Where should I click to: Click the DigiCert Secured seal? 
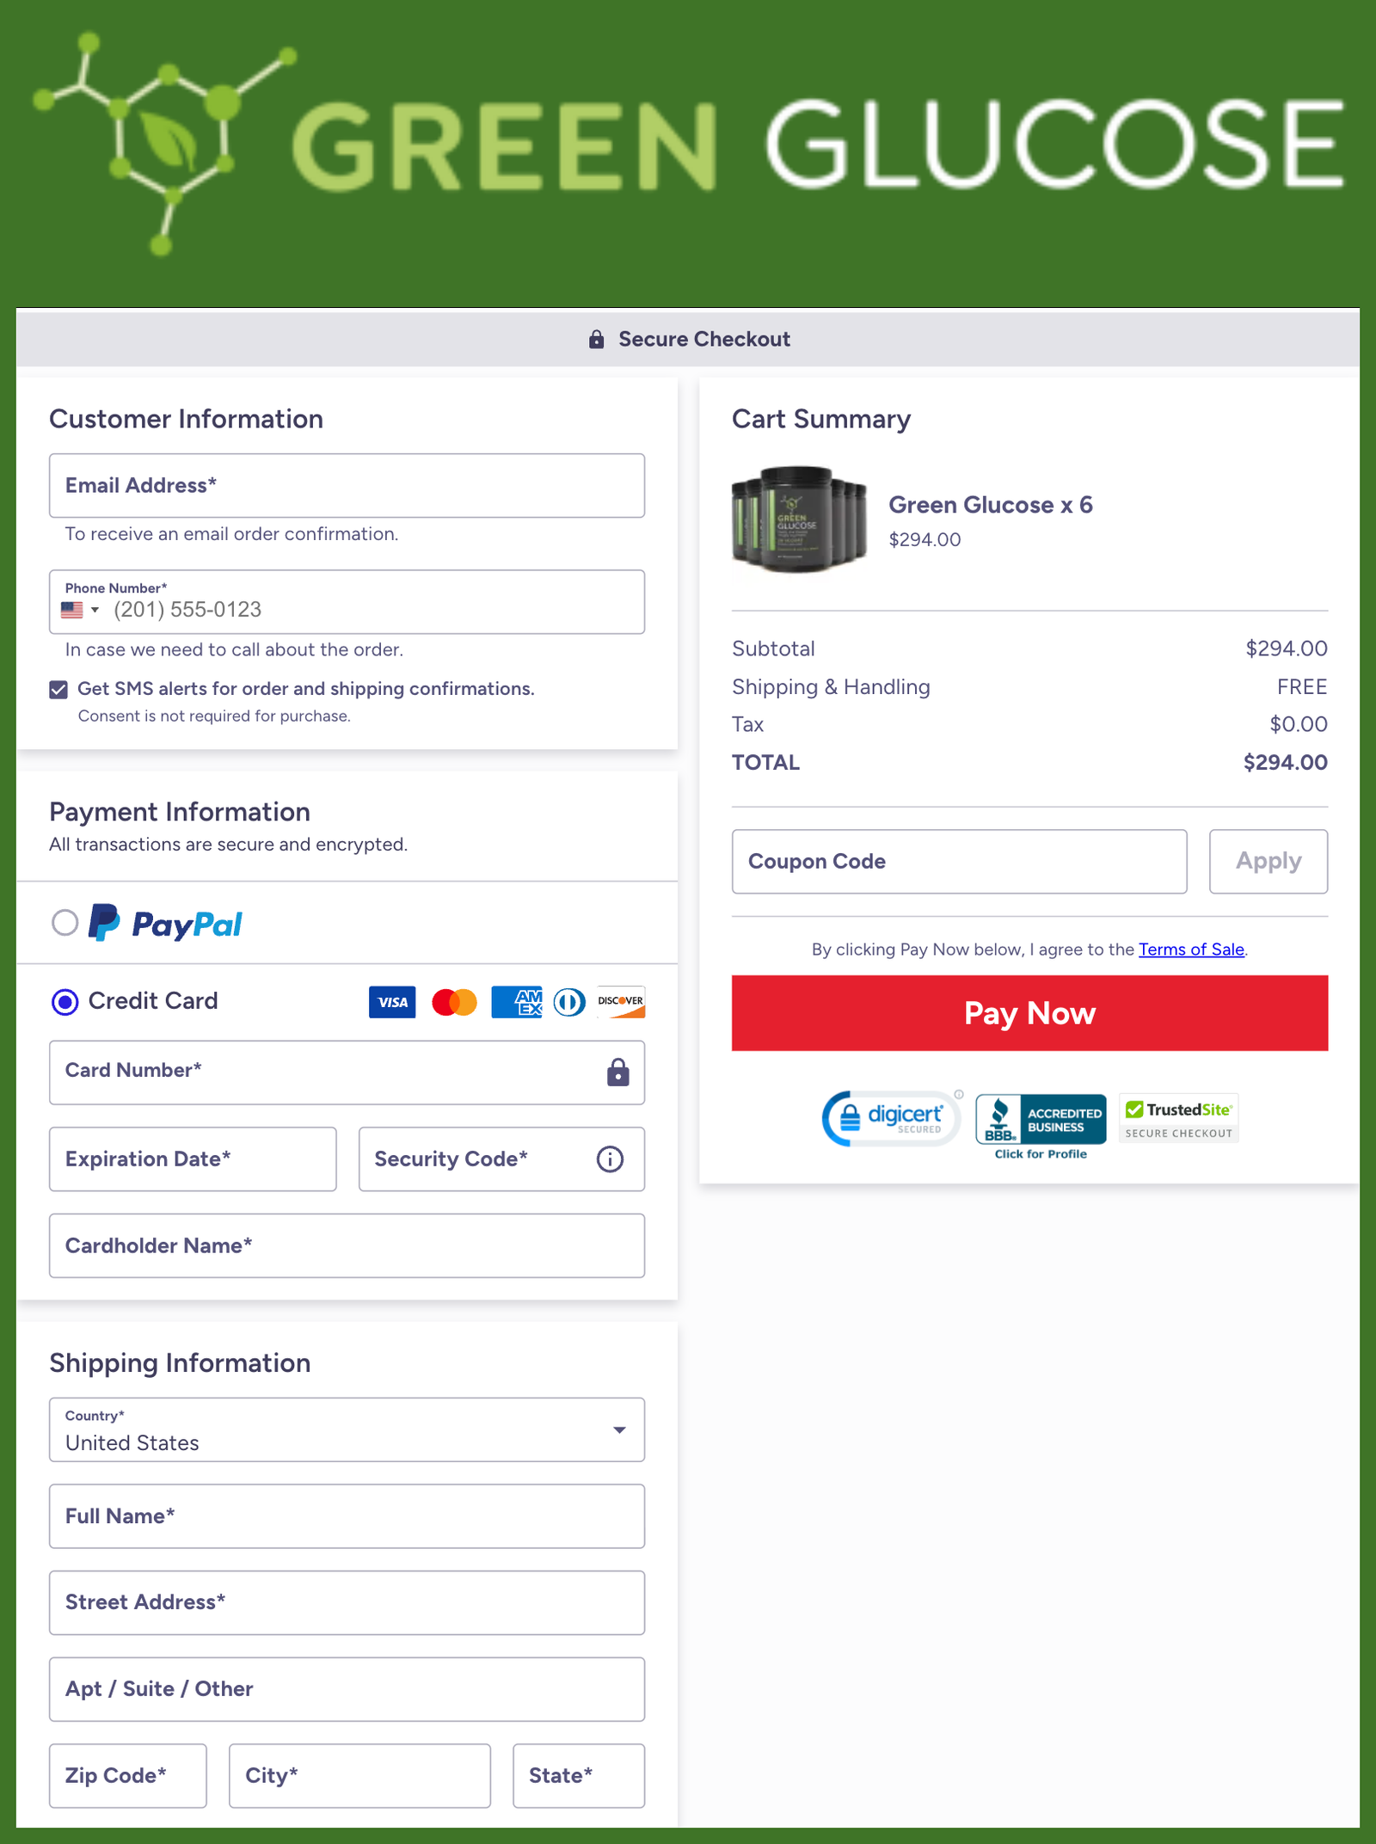pos(891,1119)
